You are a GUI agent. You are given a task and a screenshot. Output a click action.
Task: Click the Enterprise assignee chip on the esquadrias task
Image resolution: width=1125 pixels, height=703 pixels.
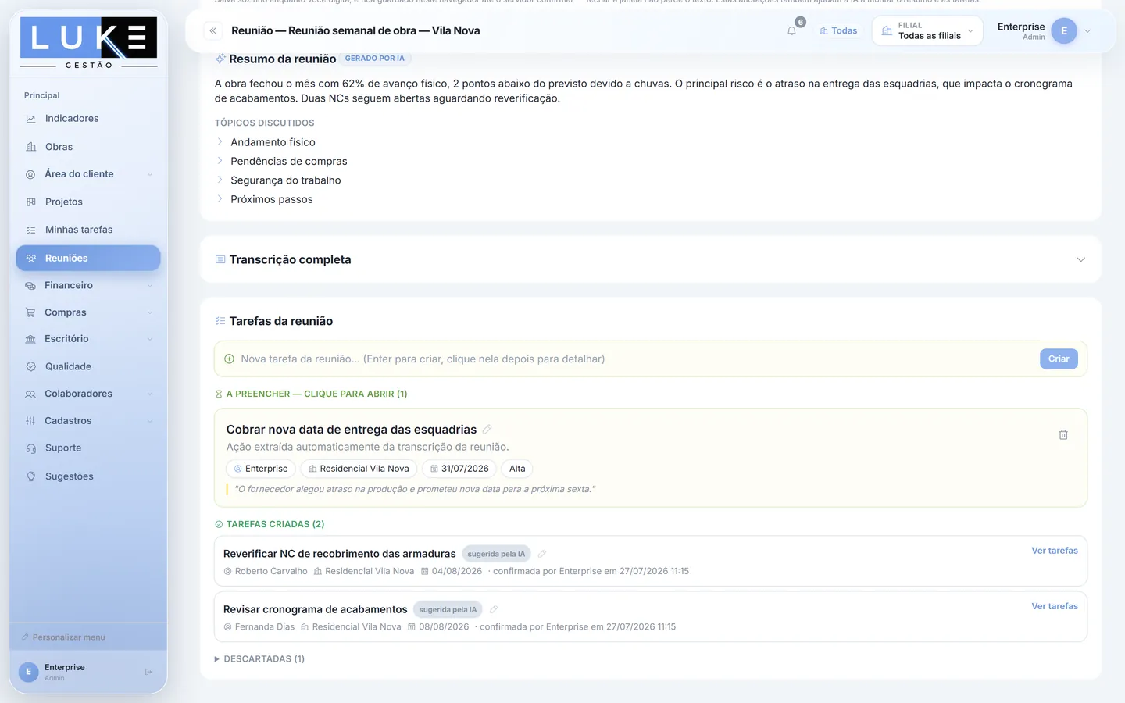(261, 469)
